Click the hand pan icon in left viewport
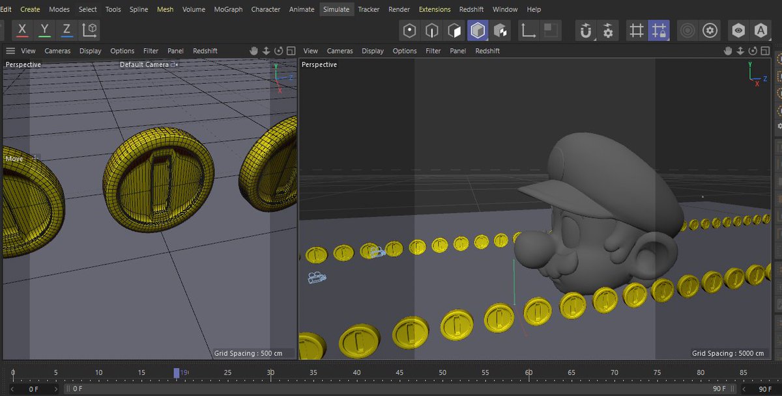The image size is (782, 396). point(254,51)
